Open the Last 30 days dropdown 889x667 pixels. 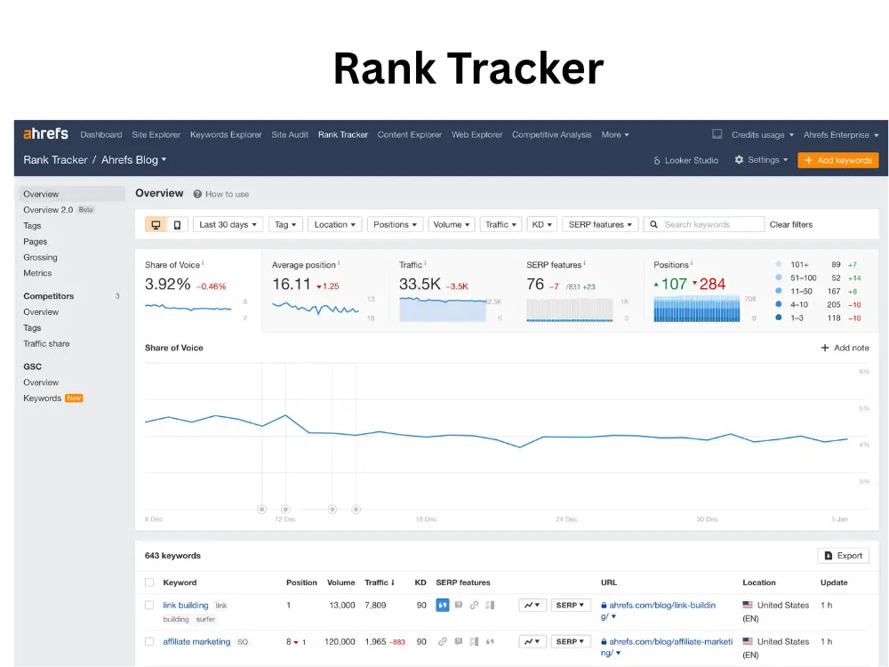(228, 225)
